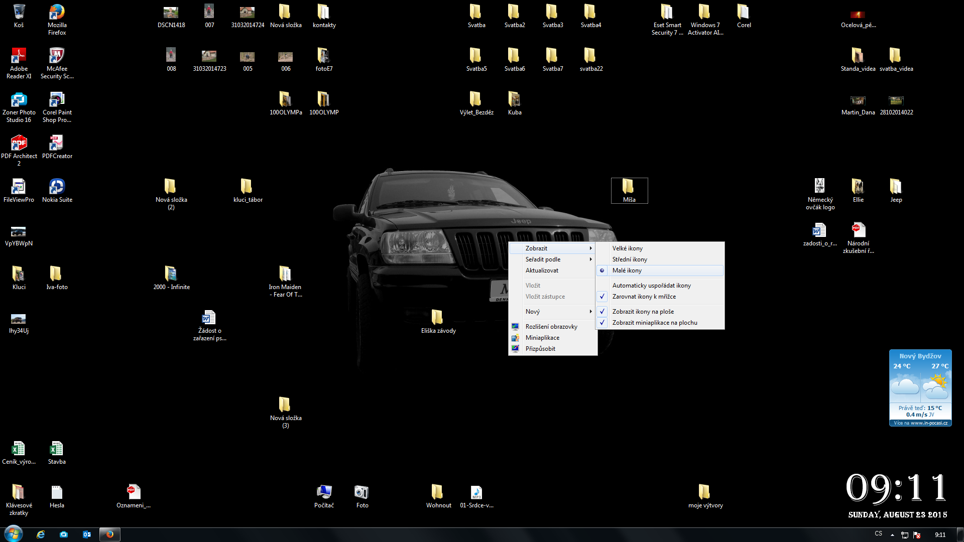The image size is (964, 542).
Task: Uncheck Zobrazit ikony na ploše
Action: [x=643, y=312]
